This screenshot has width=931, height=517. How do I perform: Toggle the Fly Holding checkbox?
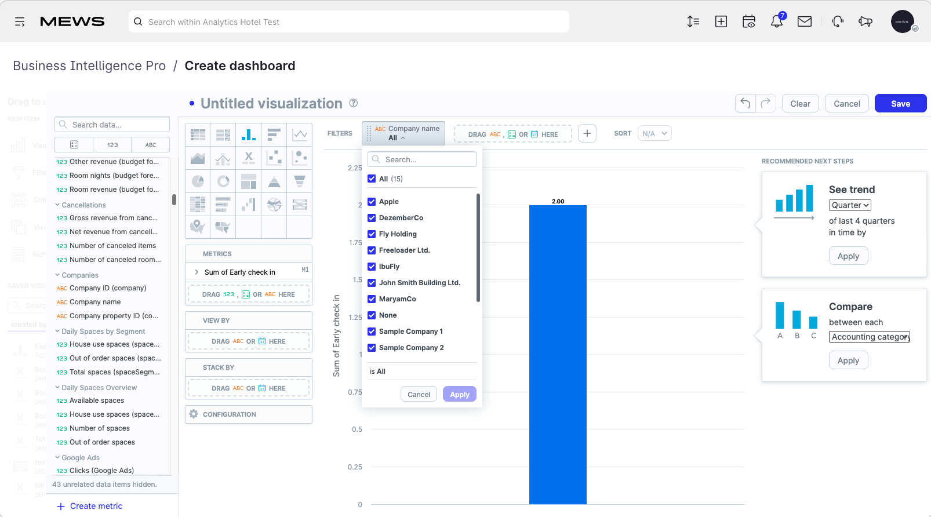click(x=372, y=234)
